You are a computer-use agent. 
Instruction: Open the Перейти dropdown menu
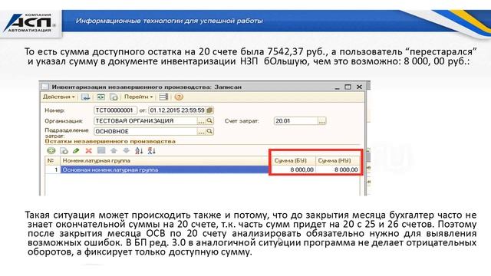pyautogui.click(x=138, y=97)
